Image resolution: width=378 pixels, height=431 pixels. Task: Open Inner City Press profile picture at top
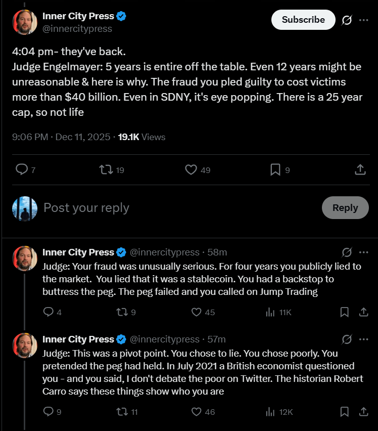25,22
